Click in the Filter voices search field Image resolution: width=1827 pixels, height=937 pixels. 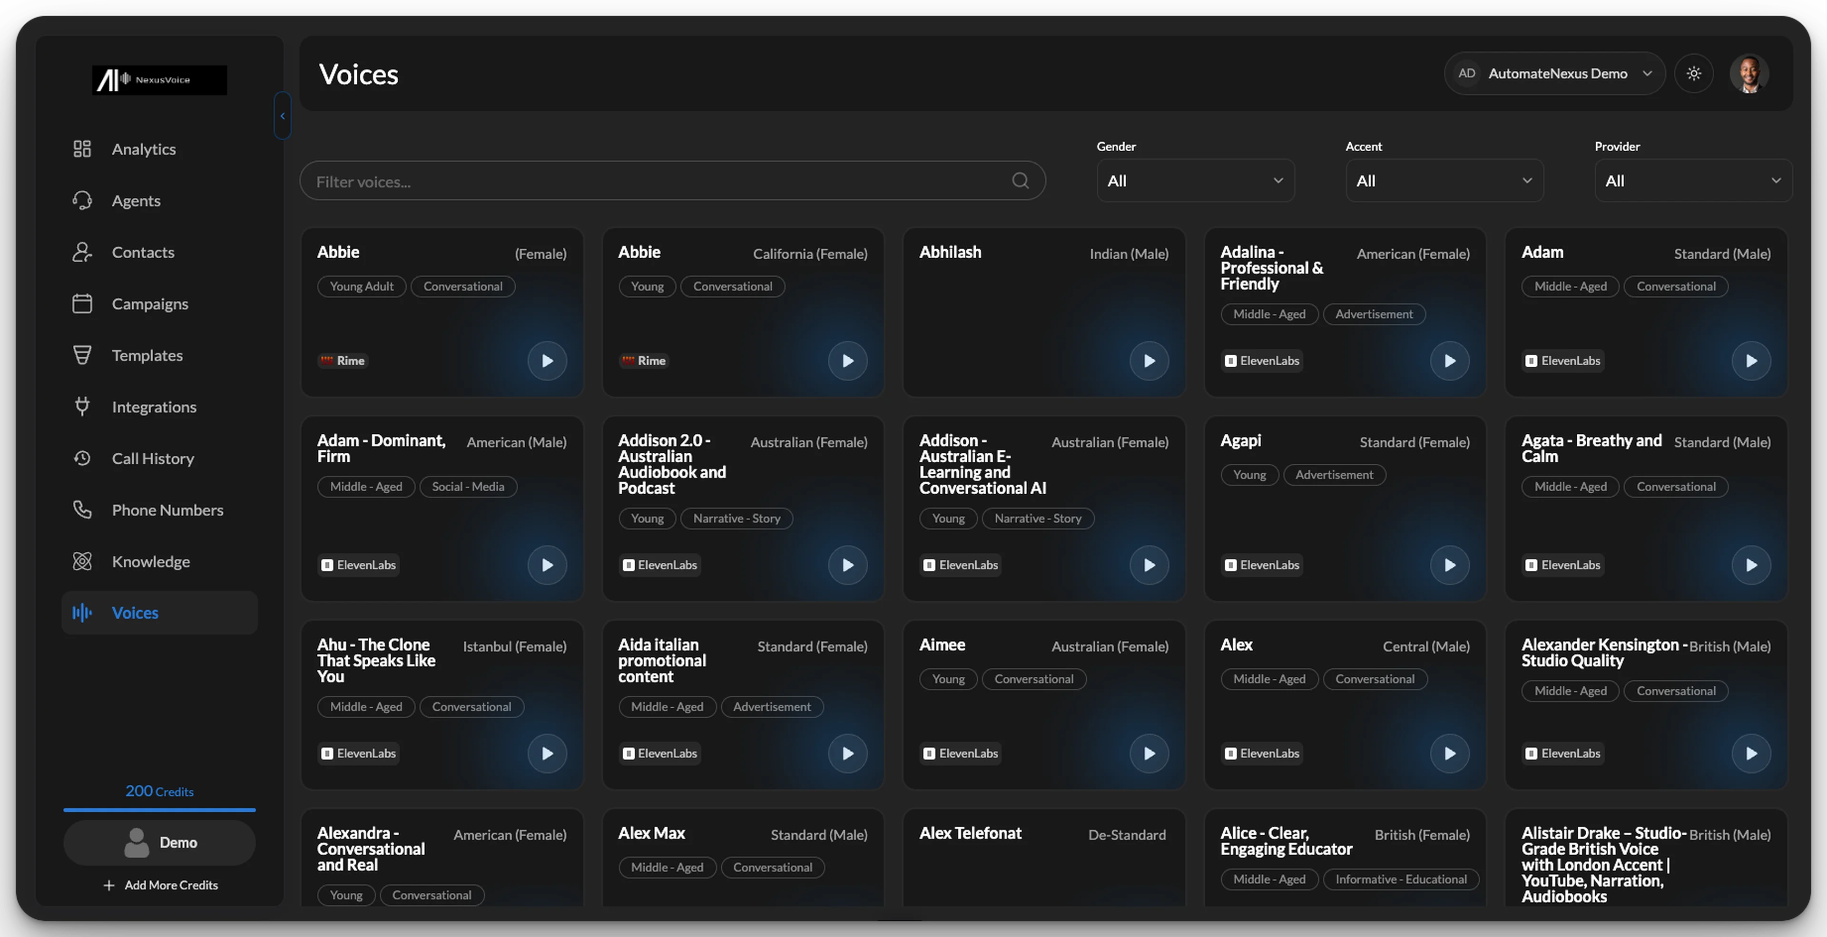pos(672,181)
